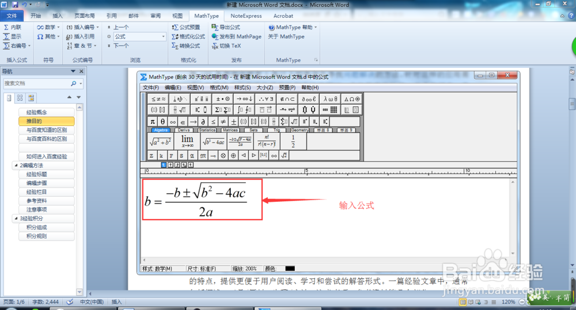The image size is (576, 310).
Task: Collapse the 2编辑方法 tree node
Action: pyautogui.click(x=16, y=166)
